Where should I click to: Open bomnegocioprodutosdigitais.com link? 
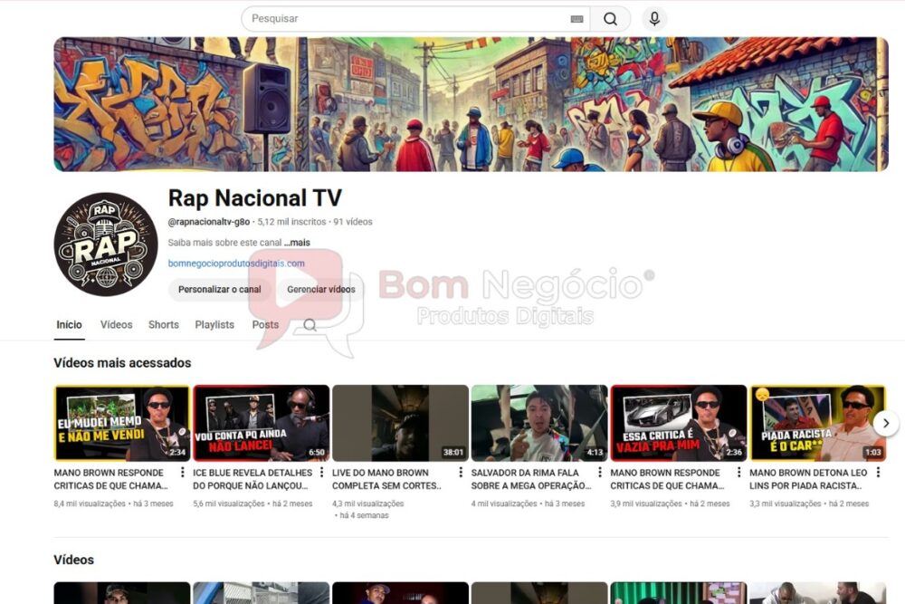(236, 263)
